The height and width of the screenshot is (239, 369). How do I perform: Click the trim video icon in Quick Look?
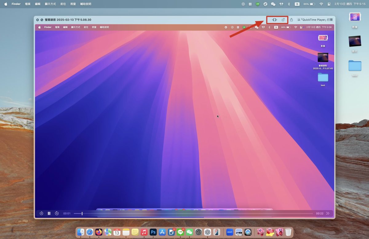[x=274, y=20]
